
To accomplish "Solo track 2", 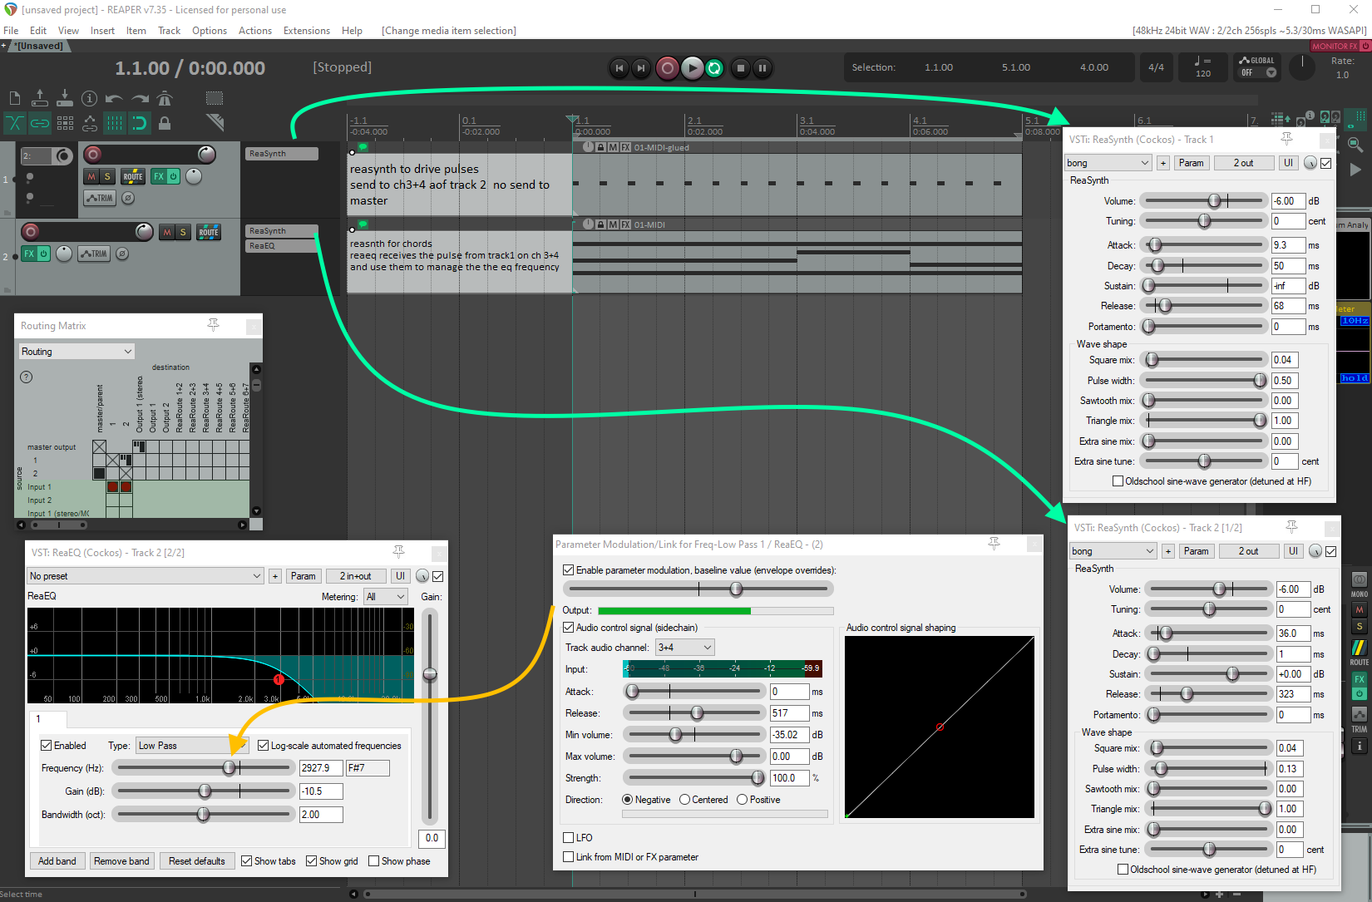I will 183,232.
